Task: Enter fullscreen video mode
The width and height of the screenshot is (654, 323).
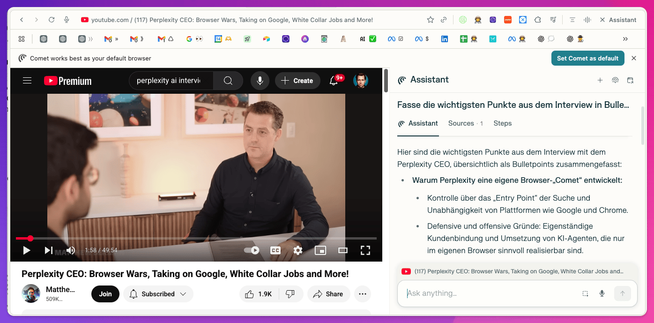Action: pos(365,250)
